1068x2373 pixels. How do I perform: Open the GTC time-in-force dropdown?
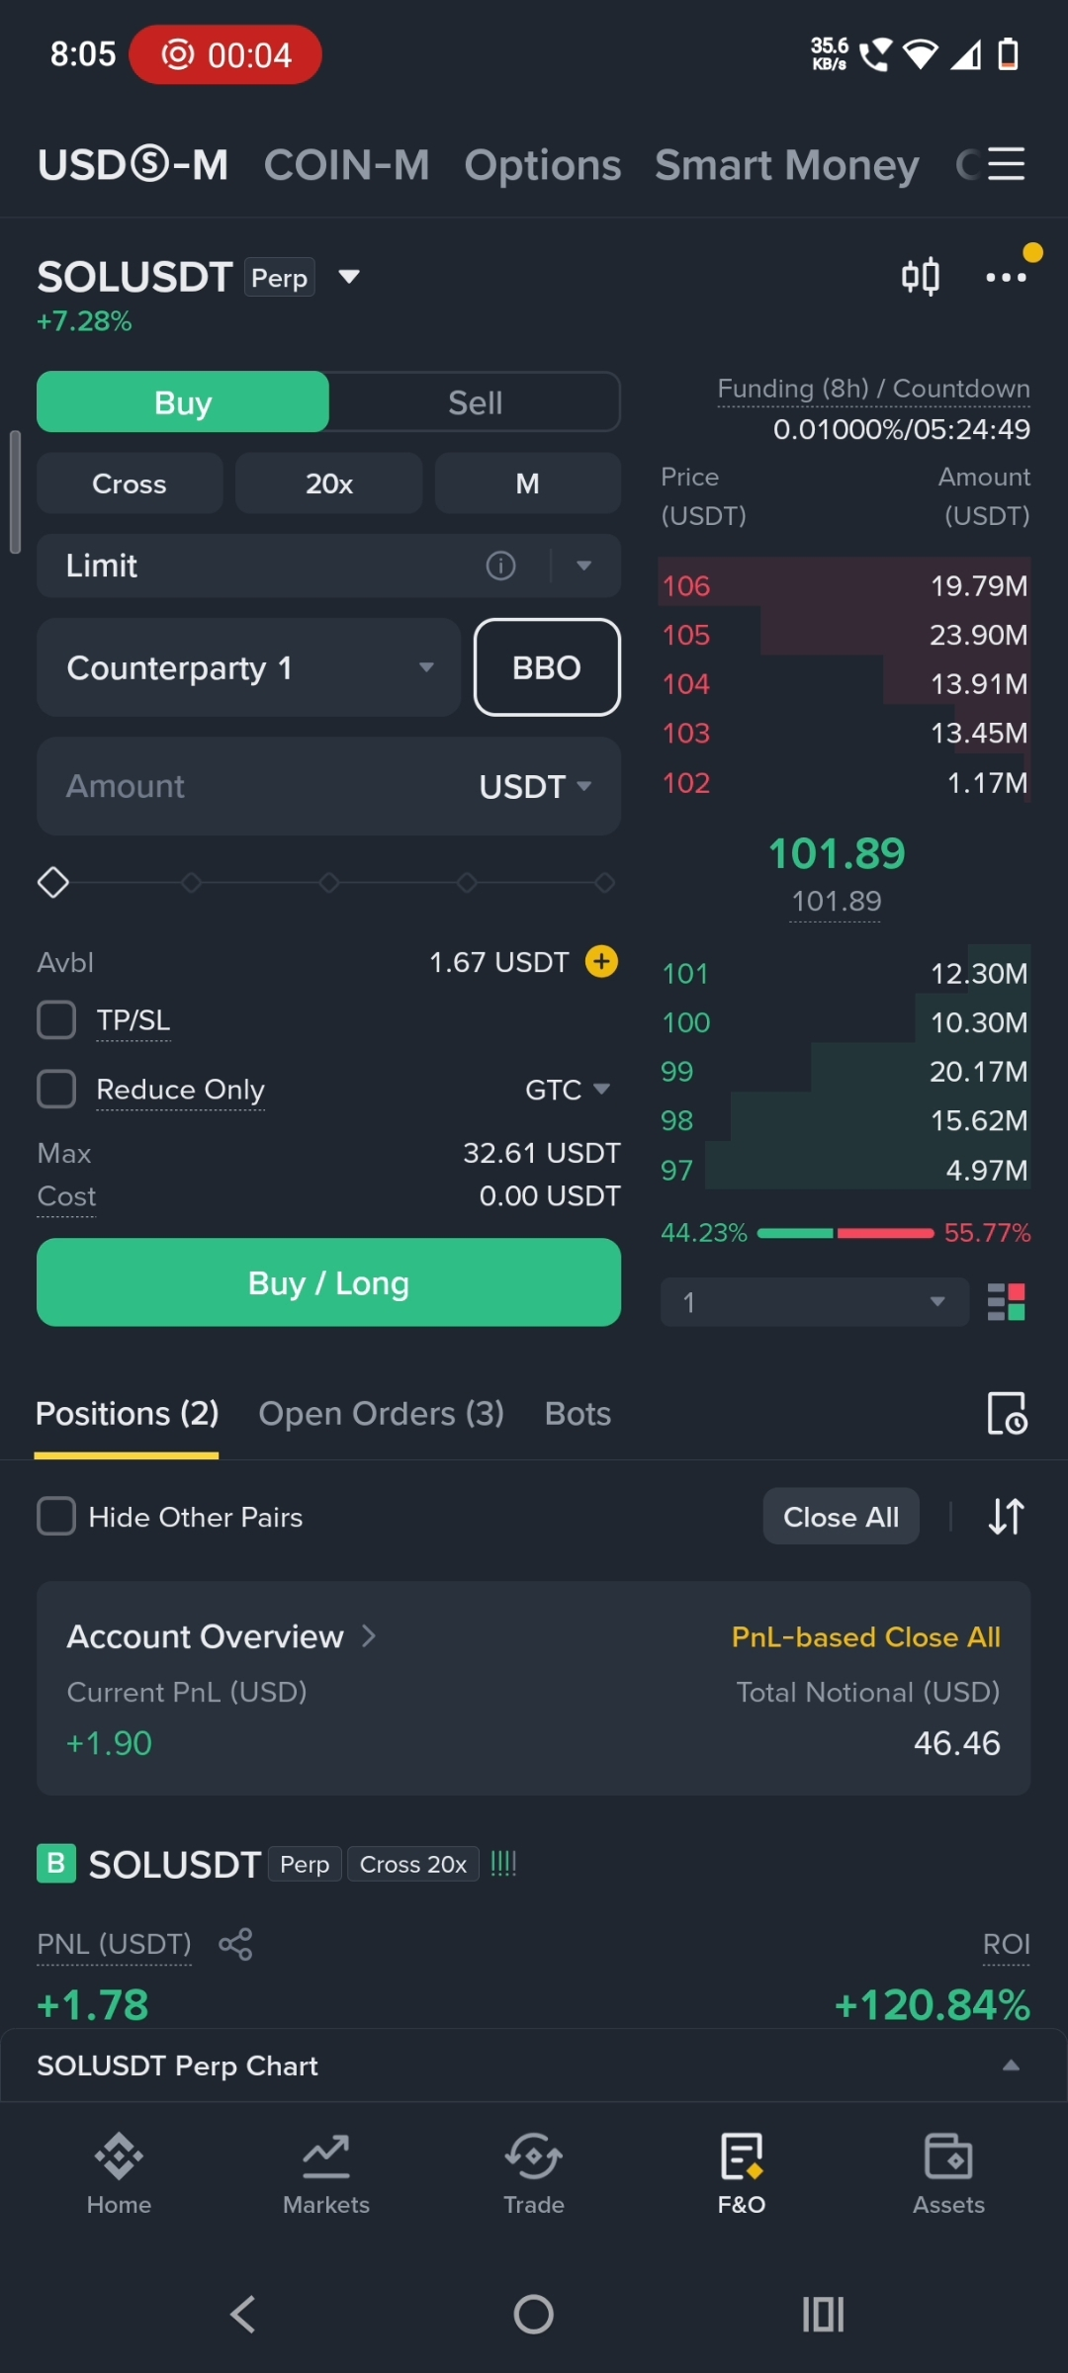pos(568,1090)
